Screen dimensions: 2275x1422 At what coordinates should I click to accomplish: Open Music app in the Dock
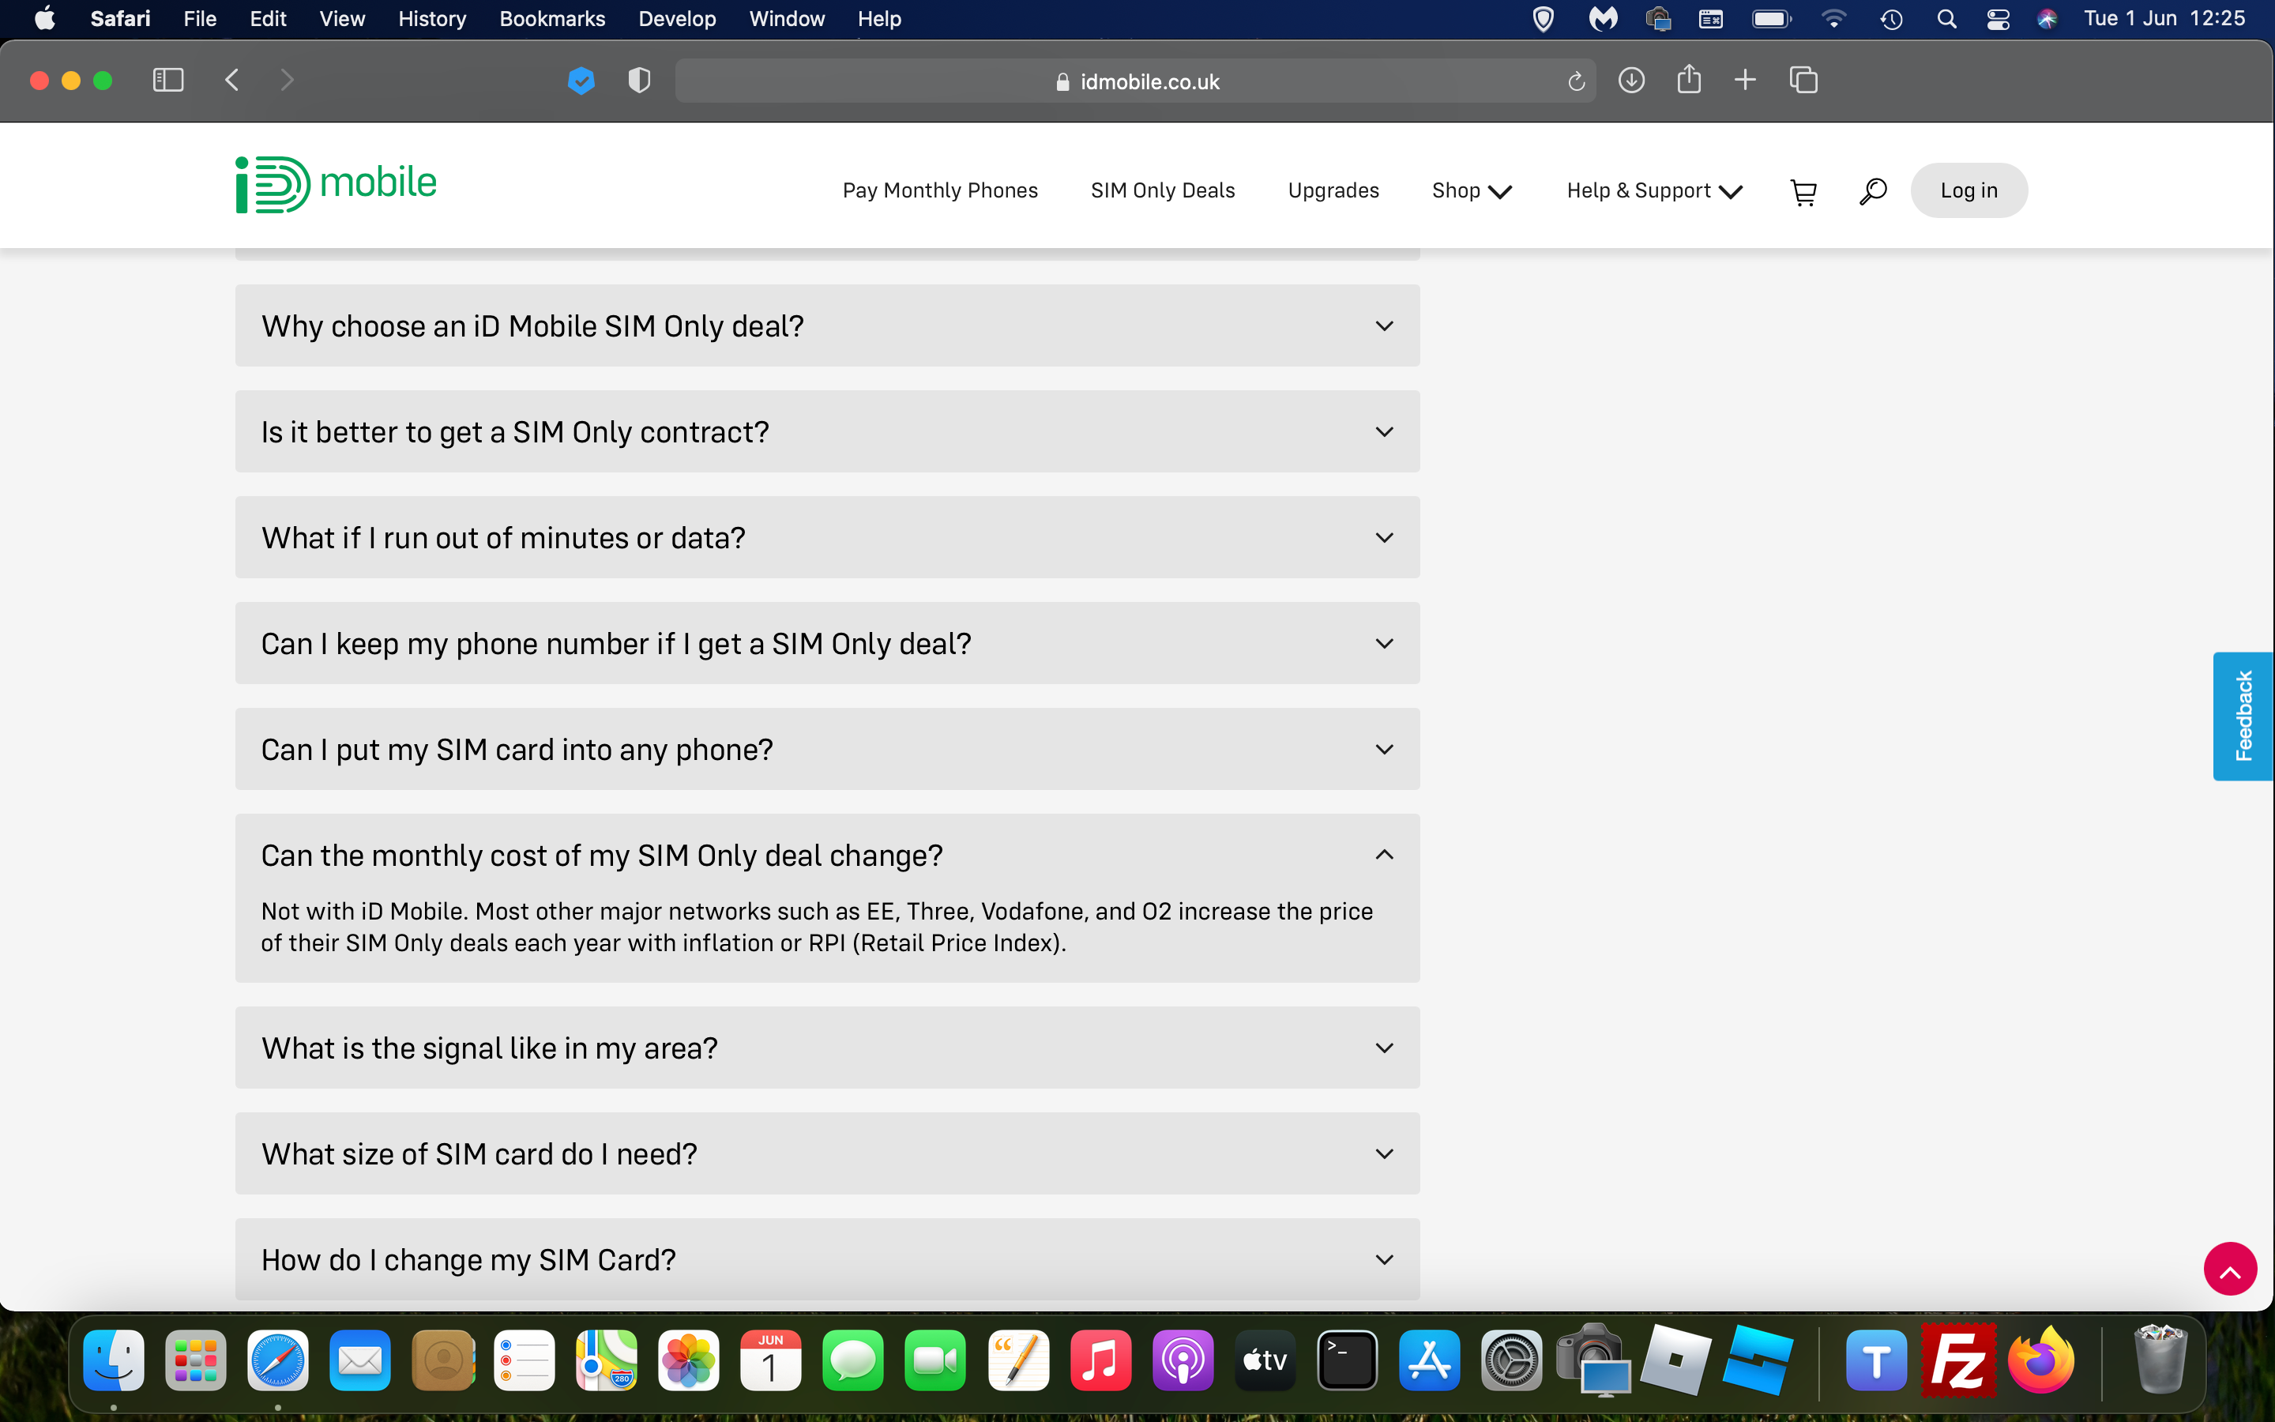[x=1100, y=1360]
